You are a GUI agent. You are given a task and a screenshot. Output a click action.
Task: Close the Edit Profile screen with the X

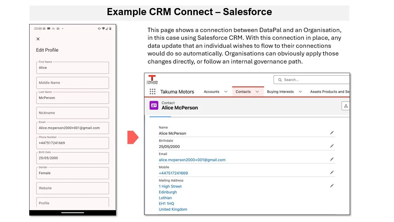tap(38, 39)
